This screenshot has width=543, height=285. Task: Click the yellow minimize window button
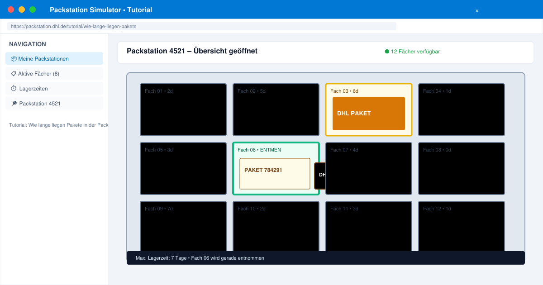coord(22,9)
